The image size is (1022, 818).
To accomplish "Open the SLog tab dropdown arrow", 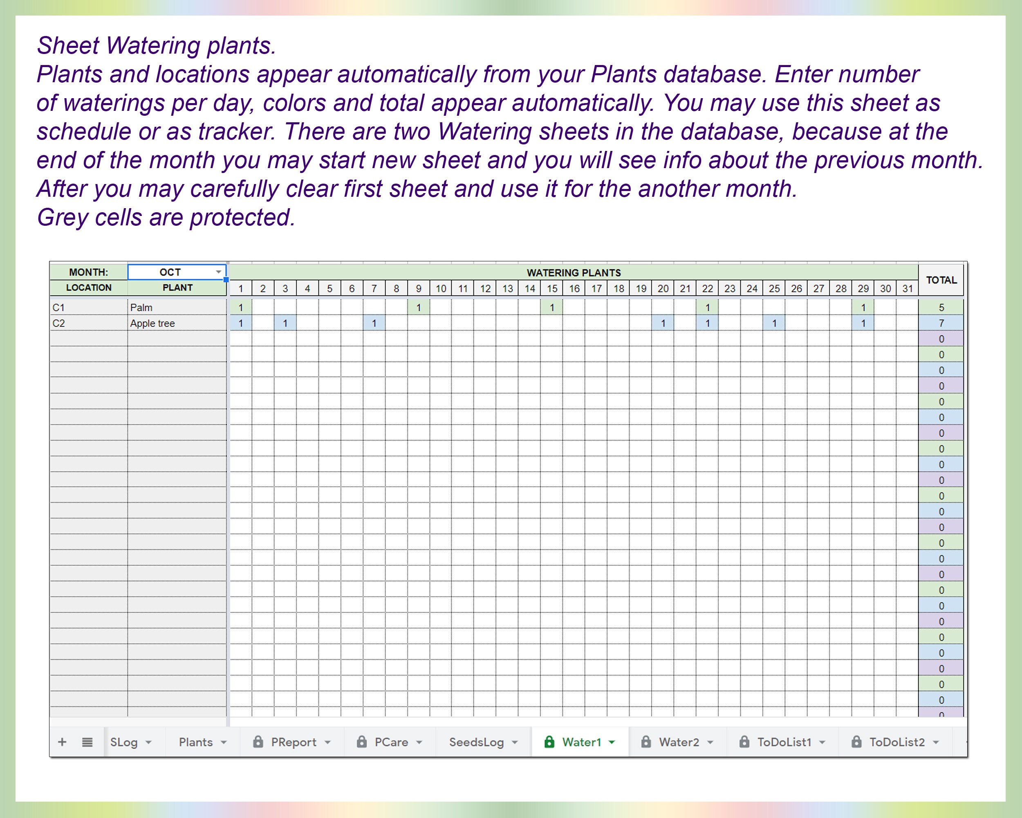I will [149, 742].
